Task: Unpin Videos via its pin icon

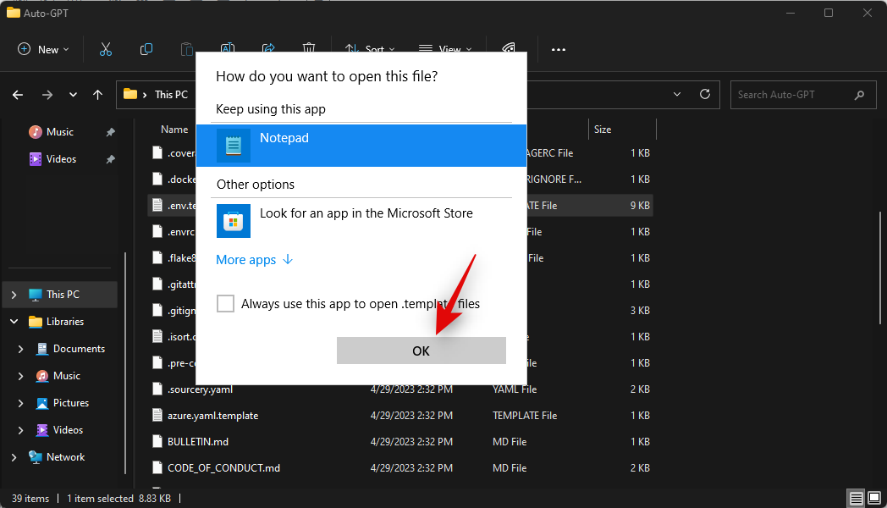Action: [x=110, y=159]
